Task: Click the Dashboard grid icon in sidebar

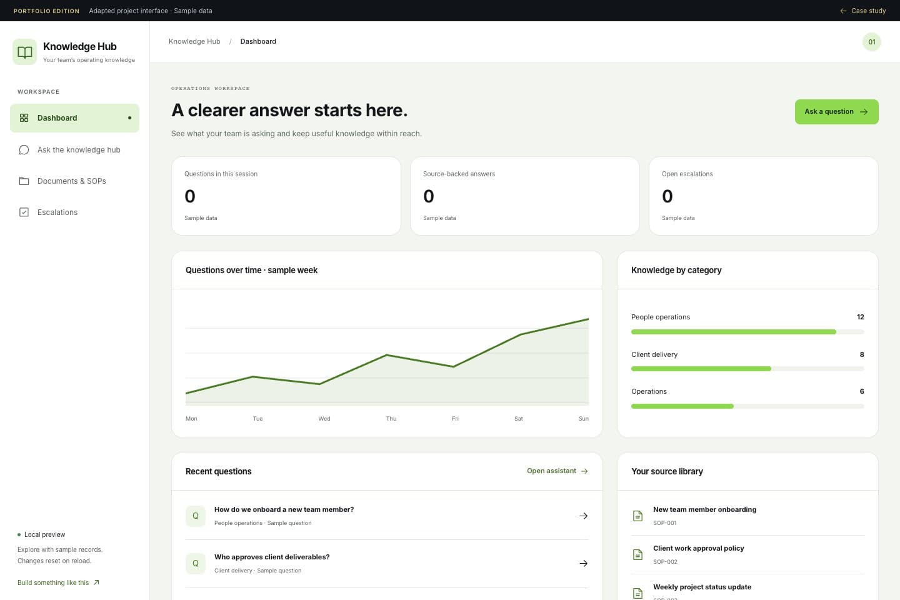Action: 24,117
